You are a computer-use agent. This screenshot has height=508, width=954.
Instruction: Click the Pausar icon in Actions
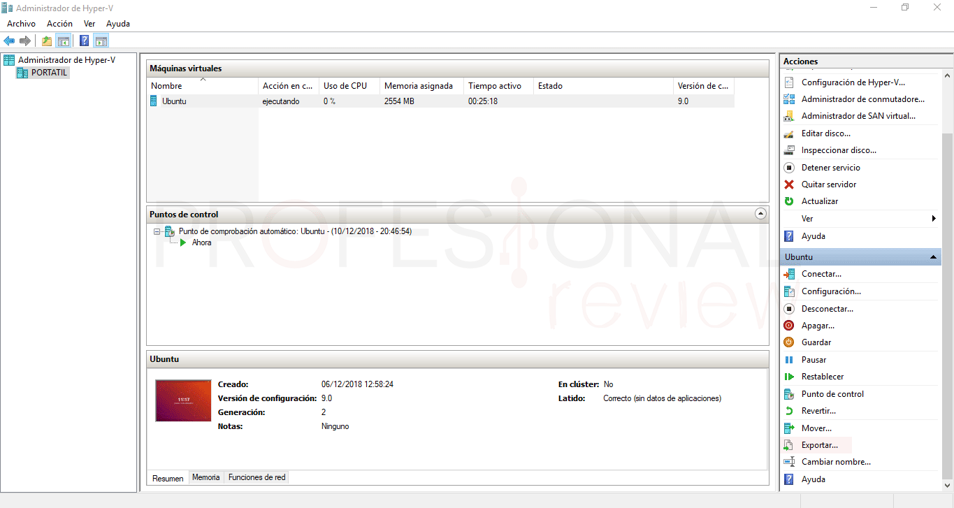(x=789, y=360)
